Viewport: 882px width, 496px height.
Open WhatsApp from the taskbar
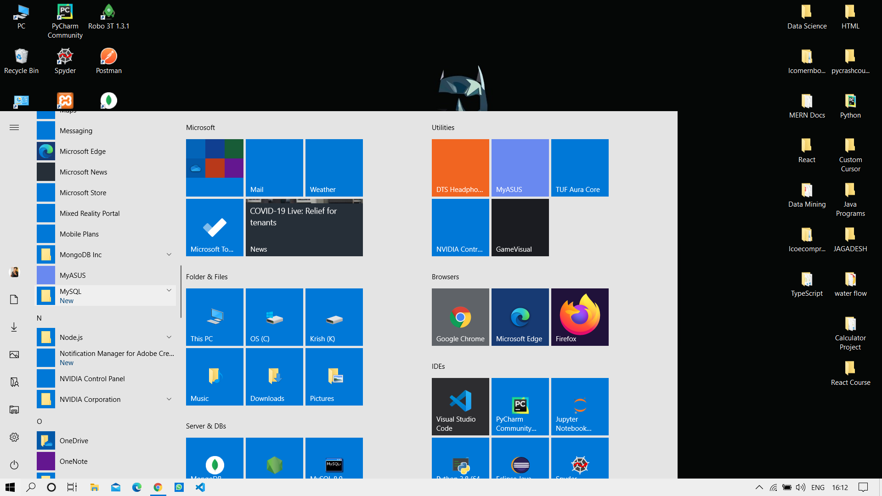[x=179, y=487]
